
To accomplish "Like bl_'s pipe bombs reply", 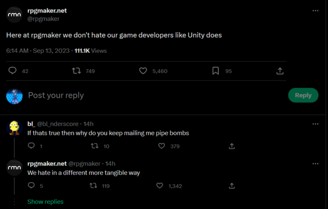I will click(x=162, y=146).
